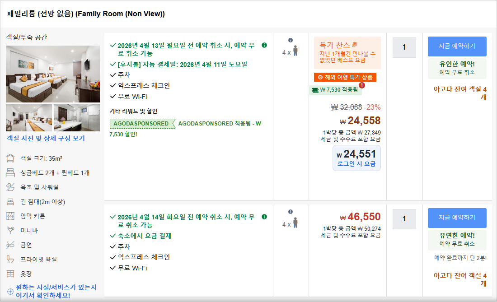
Task: Click the plus icon to check desired facilities
Action: [x=10, y=291]
